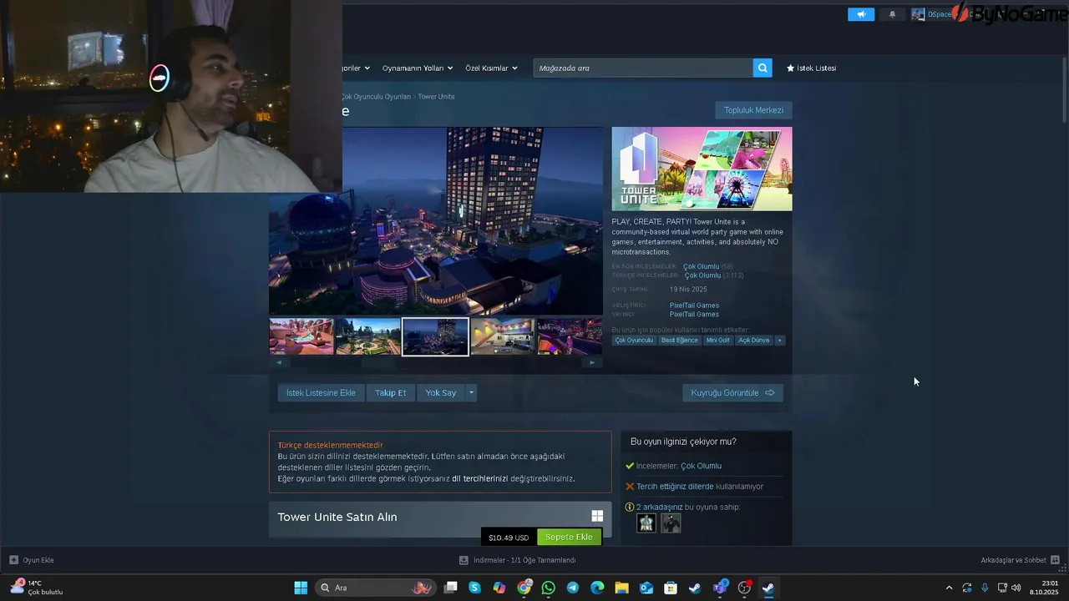Select the first pink screenshot thumbnail

coord(301,336)
